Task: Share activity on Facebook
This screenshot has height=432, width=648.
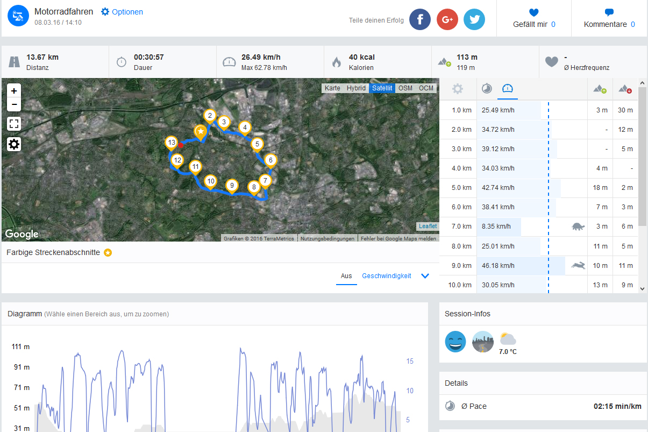Action: (x=420, y=19)
